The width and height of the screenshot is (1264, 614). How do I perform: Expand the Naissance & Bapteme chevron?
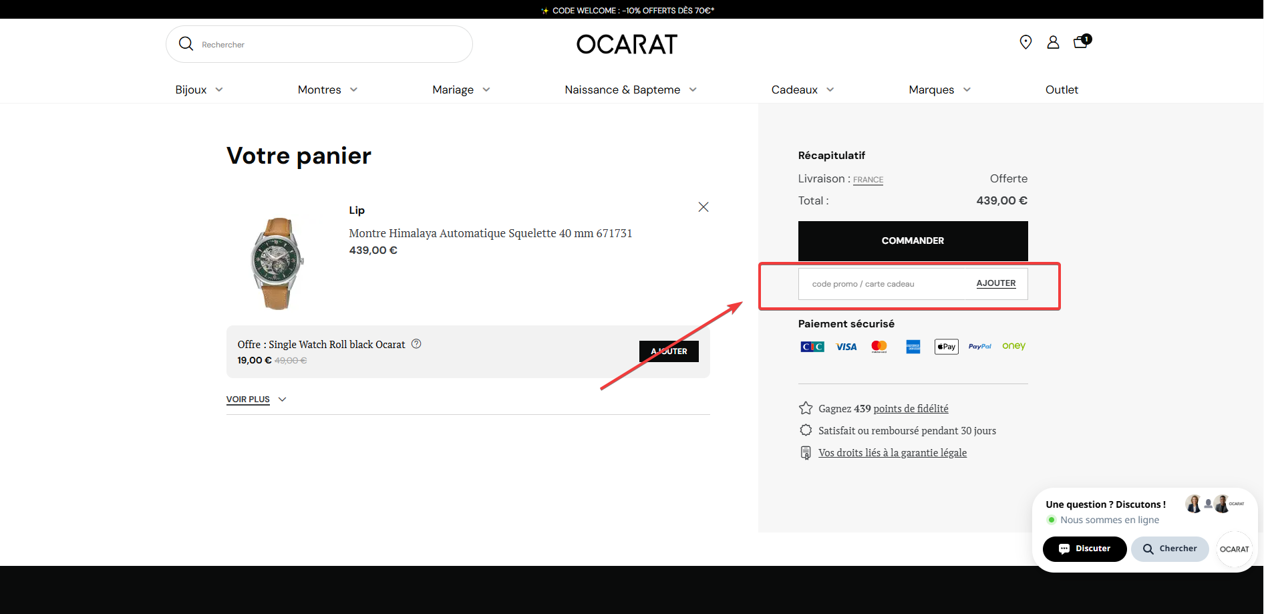[x=693, y=90]
